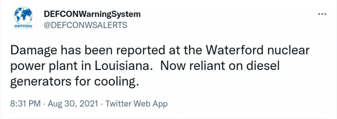
Task: Open the DEFCON globe profile avatar
Action: [x=23, y=19]
